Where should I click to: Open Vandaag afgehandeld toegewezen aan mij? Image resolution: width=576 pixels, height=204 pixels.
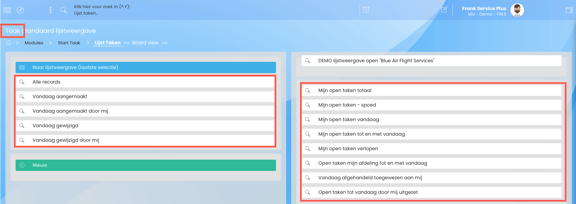[x=431, y=178]
